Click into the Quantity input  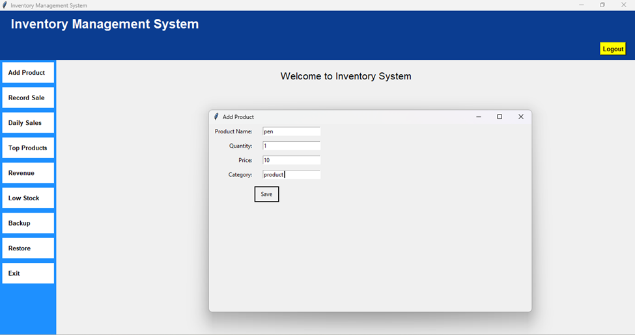(x=291, y=146)
